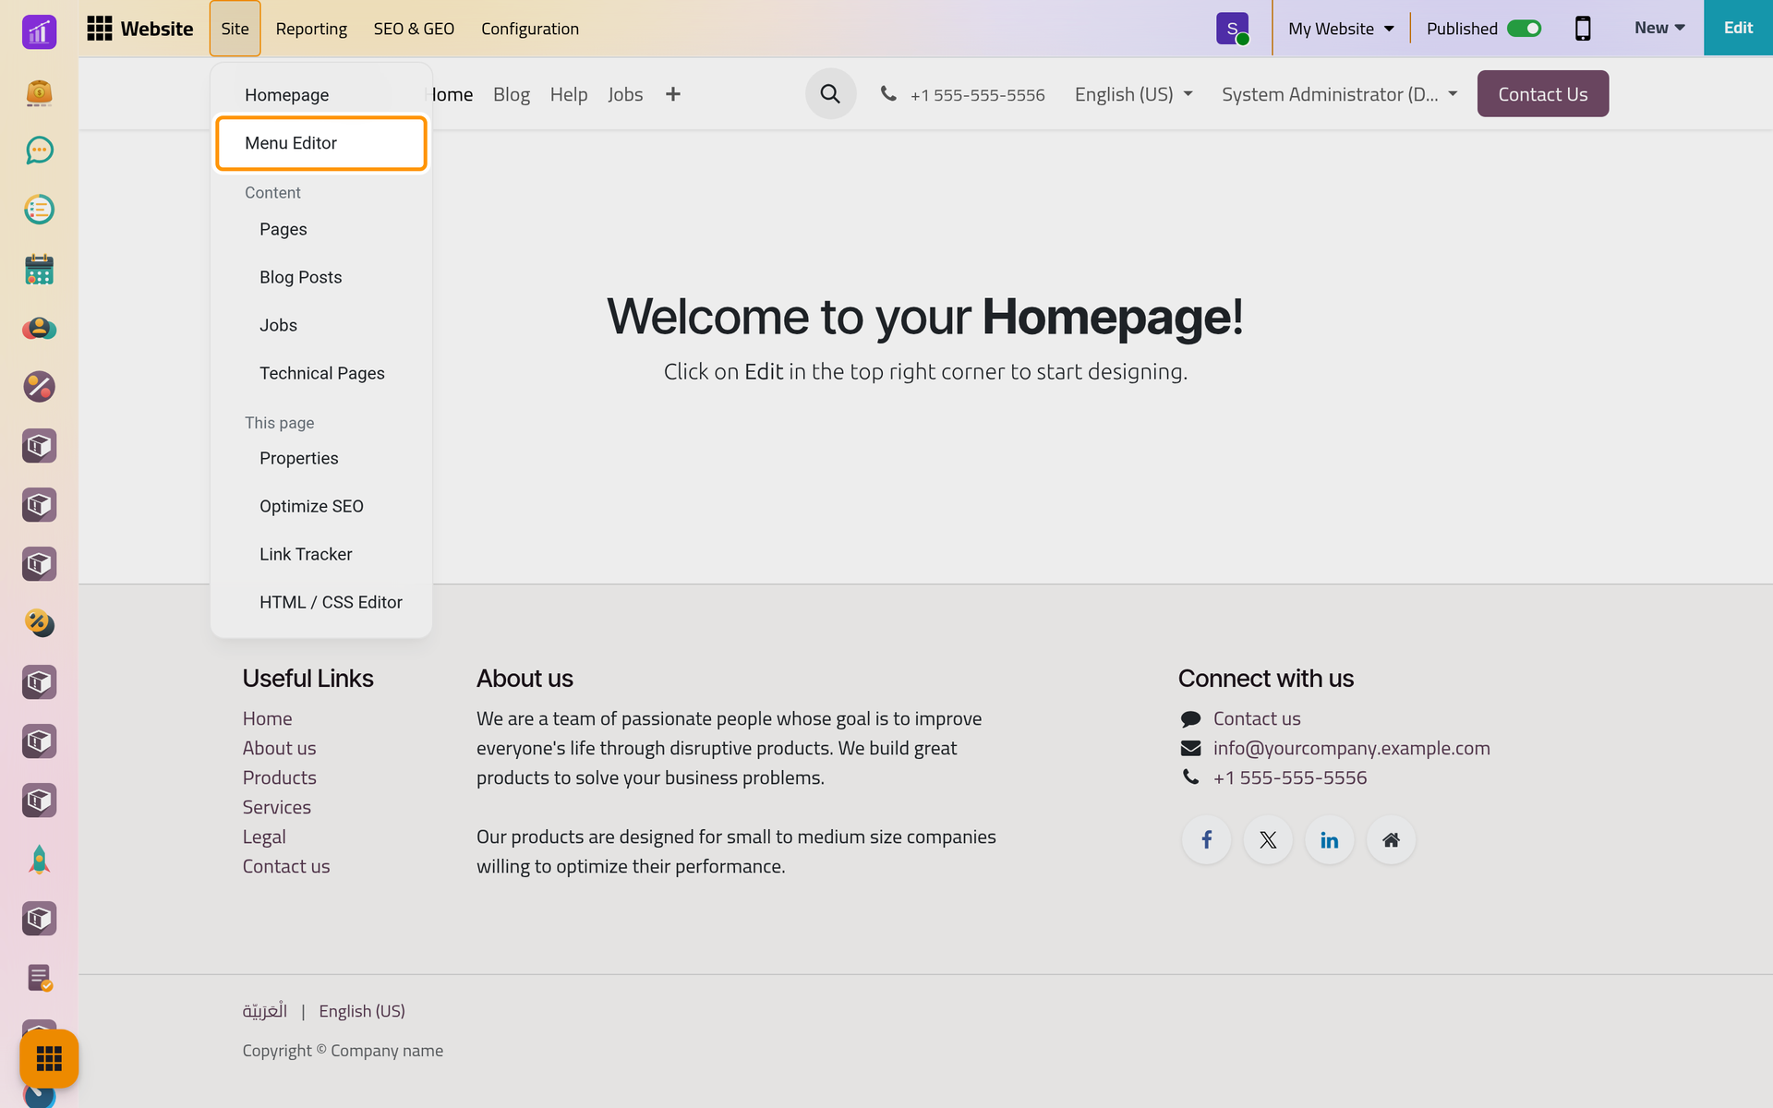Image resolution: width=1773 pixels, height=1108 pixels.
Task: Open the To-do list circle icon app
Action: [x=39, y=210]
